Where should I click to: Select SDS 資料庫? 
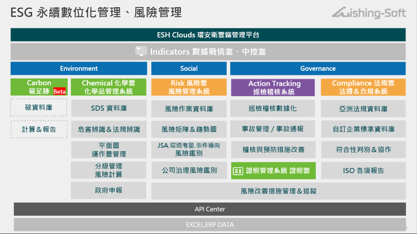109,108
